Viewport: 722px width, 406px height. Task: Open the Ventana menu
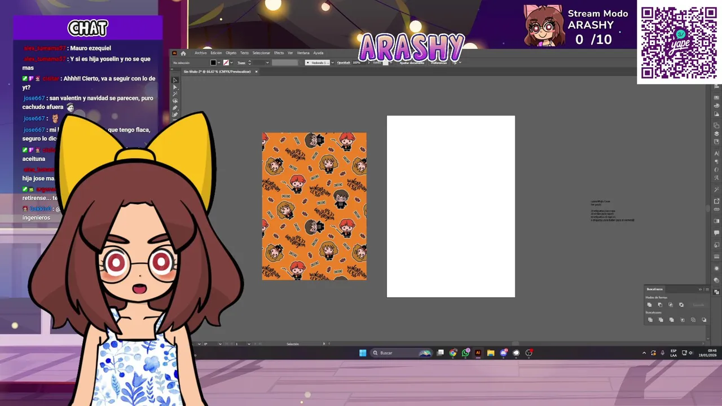pos(303,53)
